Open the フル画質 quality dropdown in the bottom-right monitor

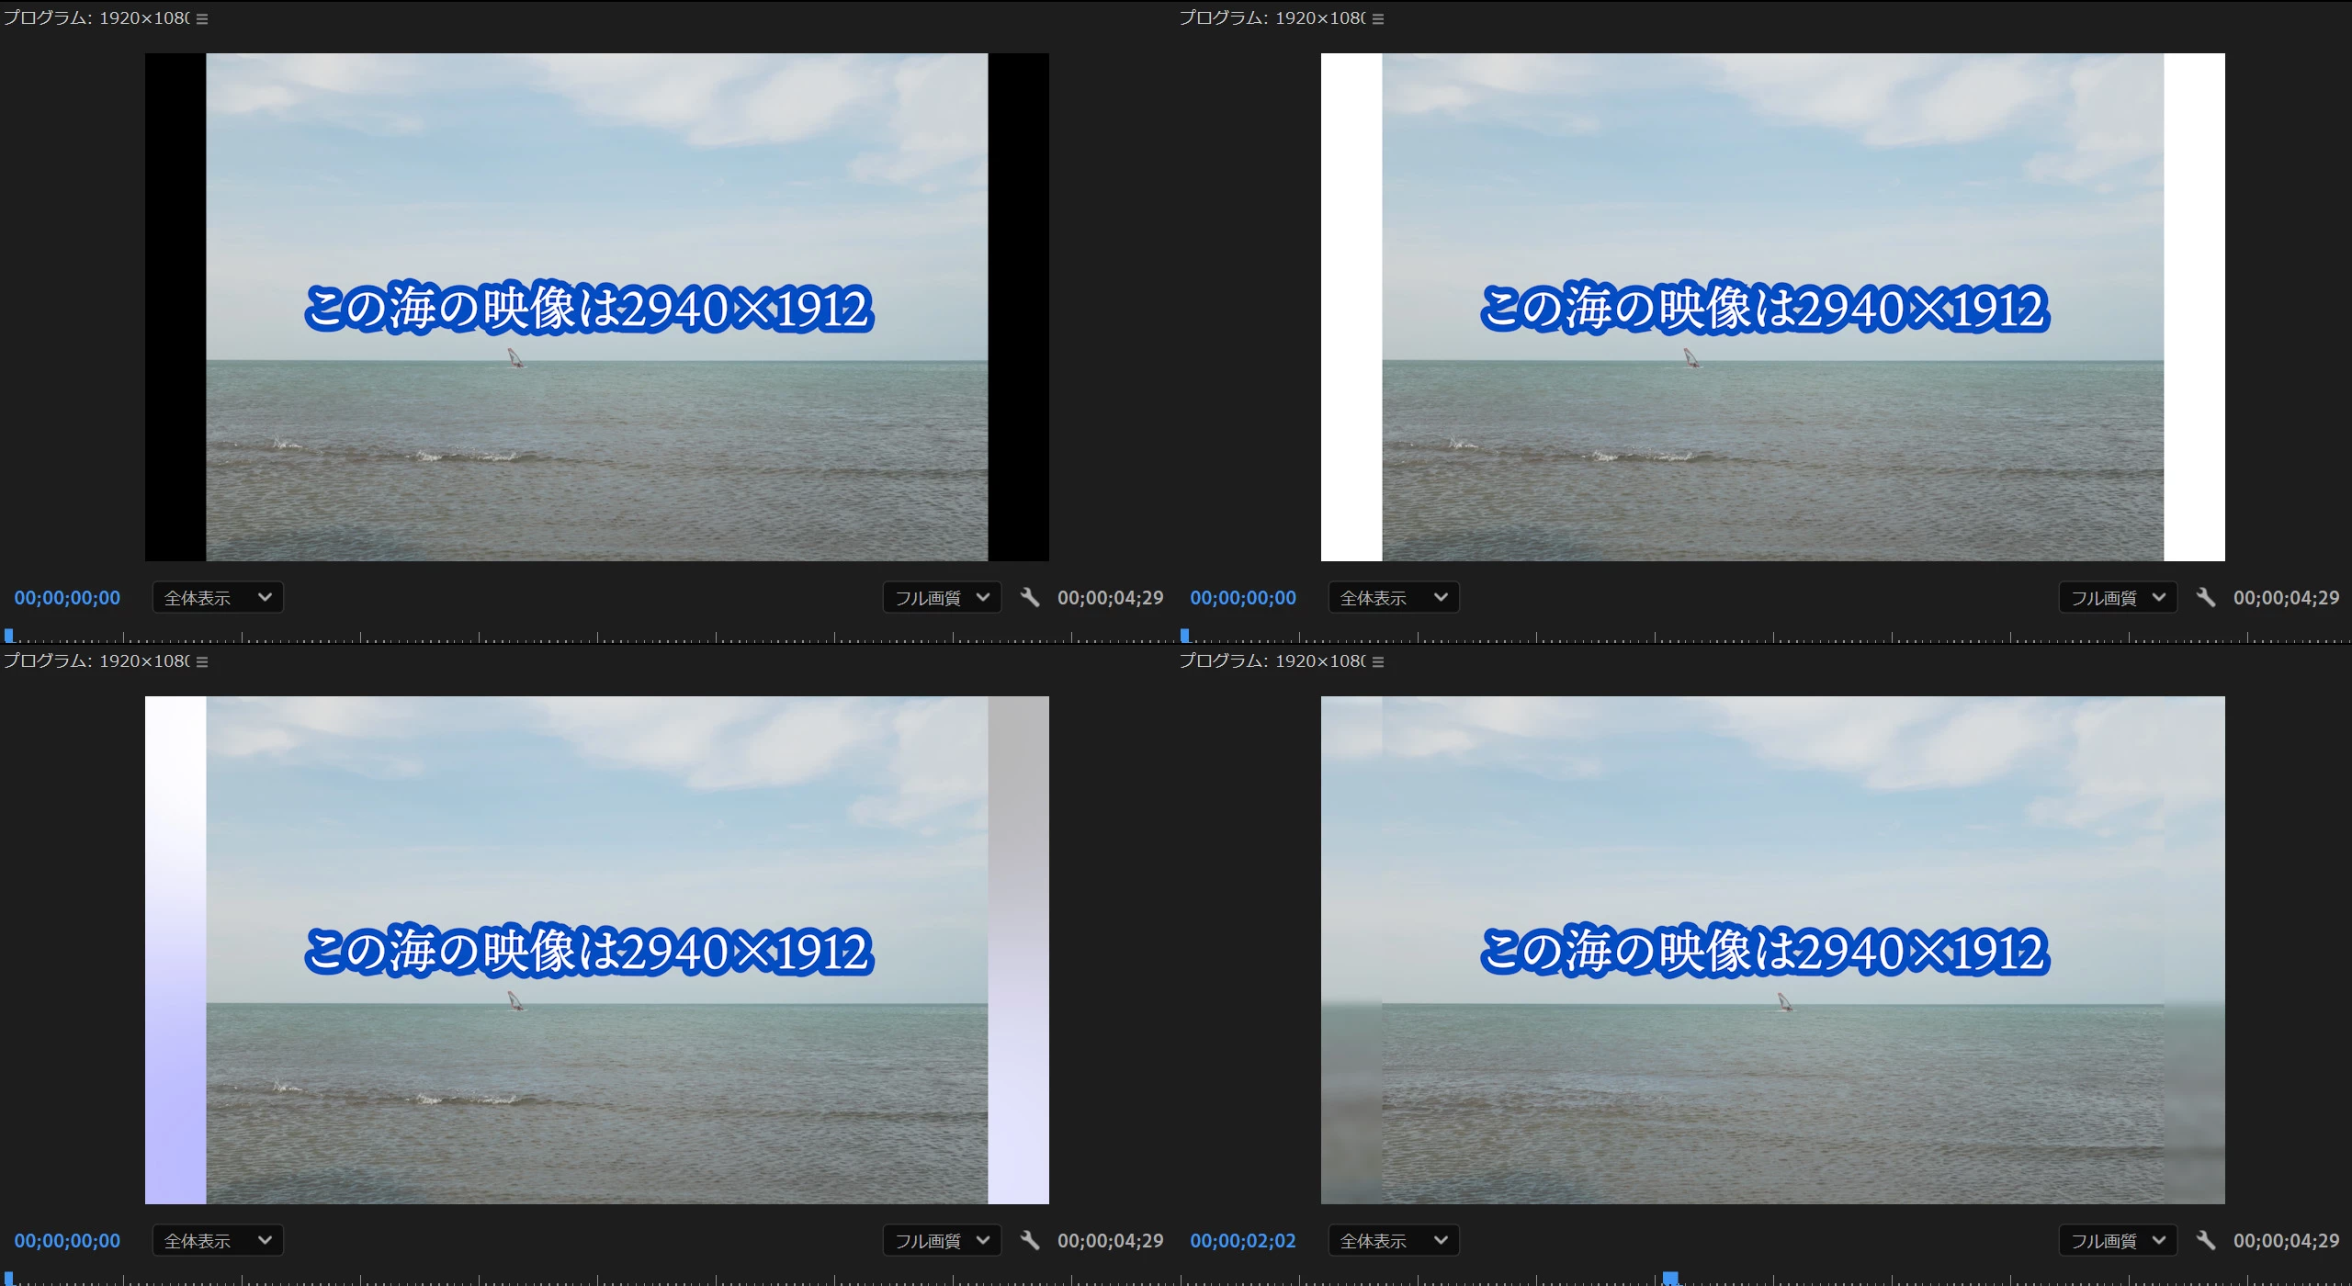click(2118, 1241)
